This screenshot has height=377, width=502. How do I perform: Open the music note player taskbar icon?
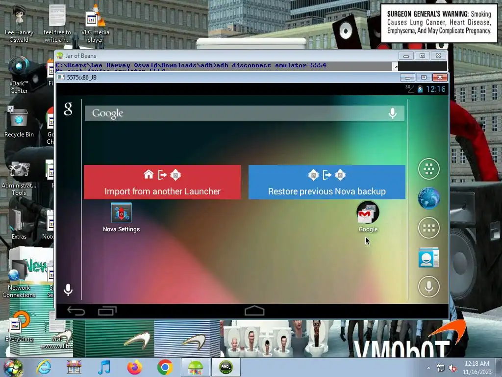pos(104,367)
